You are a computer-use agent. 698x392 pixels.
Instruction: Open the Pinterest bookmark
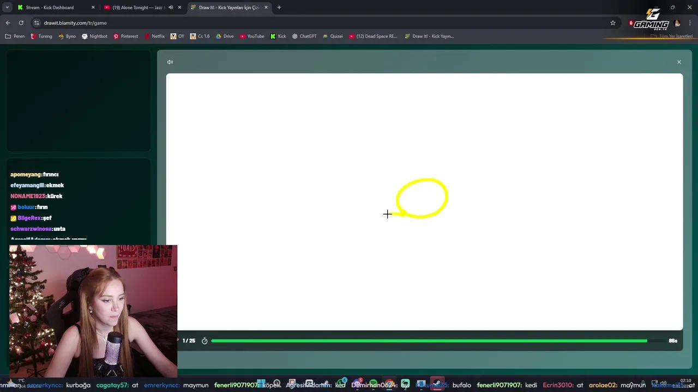pyautogui.click(x=125, y=36)
